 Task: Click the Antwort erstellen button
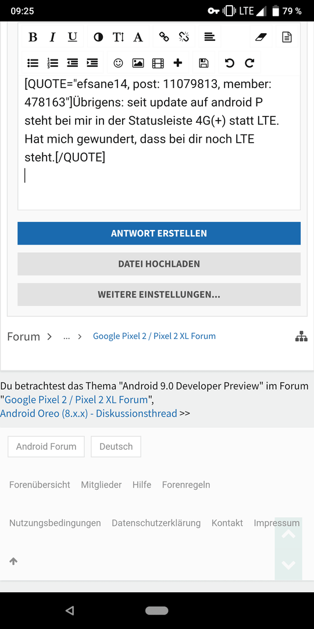click(159, 233)
